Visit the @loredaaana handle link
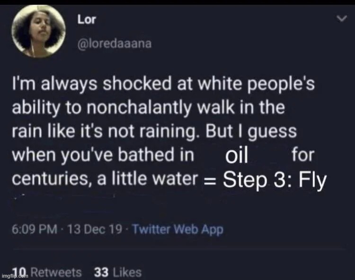Viewport: 355px width, 280px height. 114,44
